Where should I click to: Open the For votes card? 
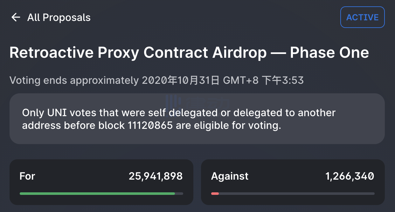[101, 182]
